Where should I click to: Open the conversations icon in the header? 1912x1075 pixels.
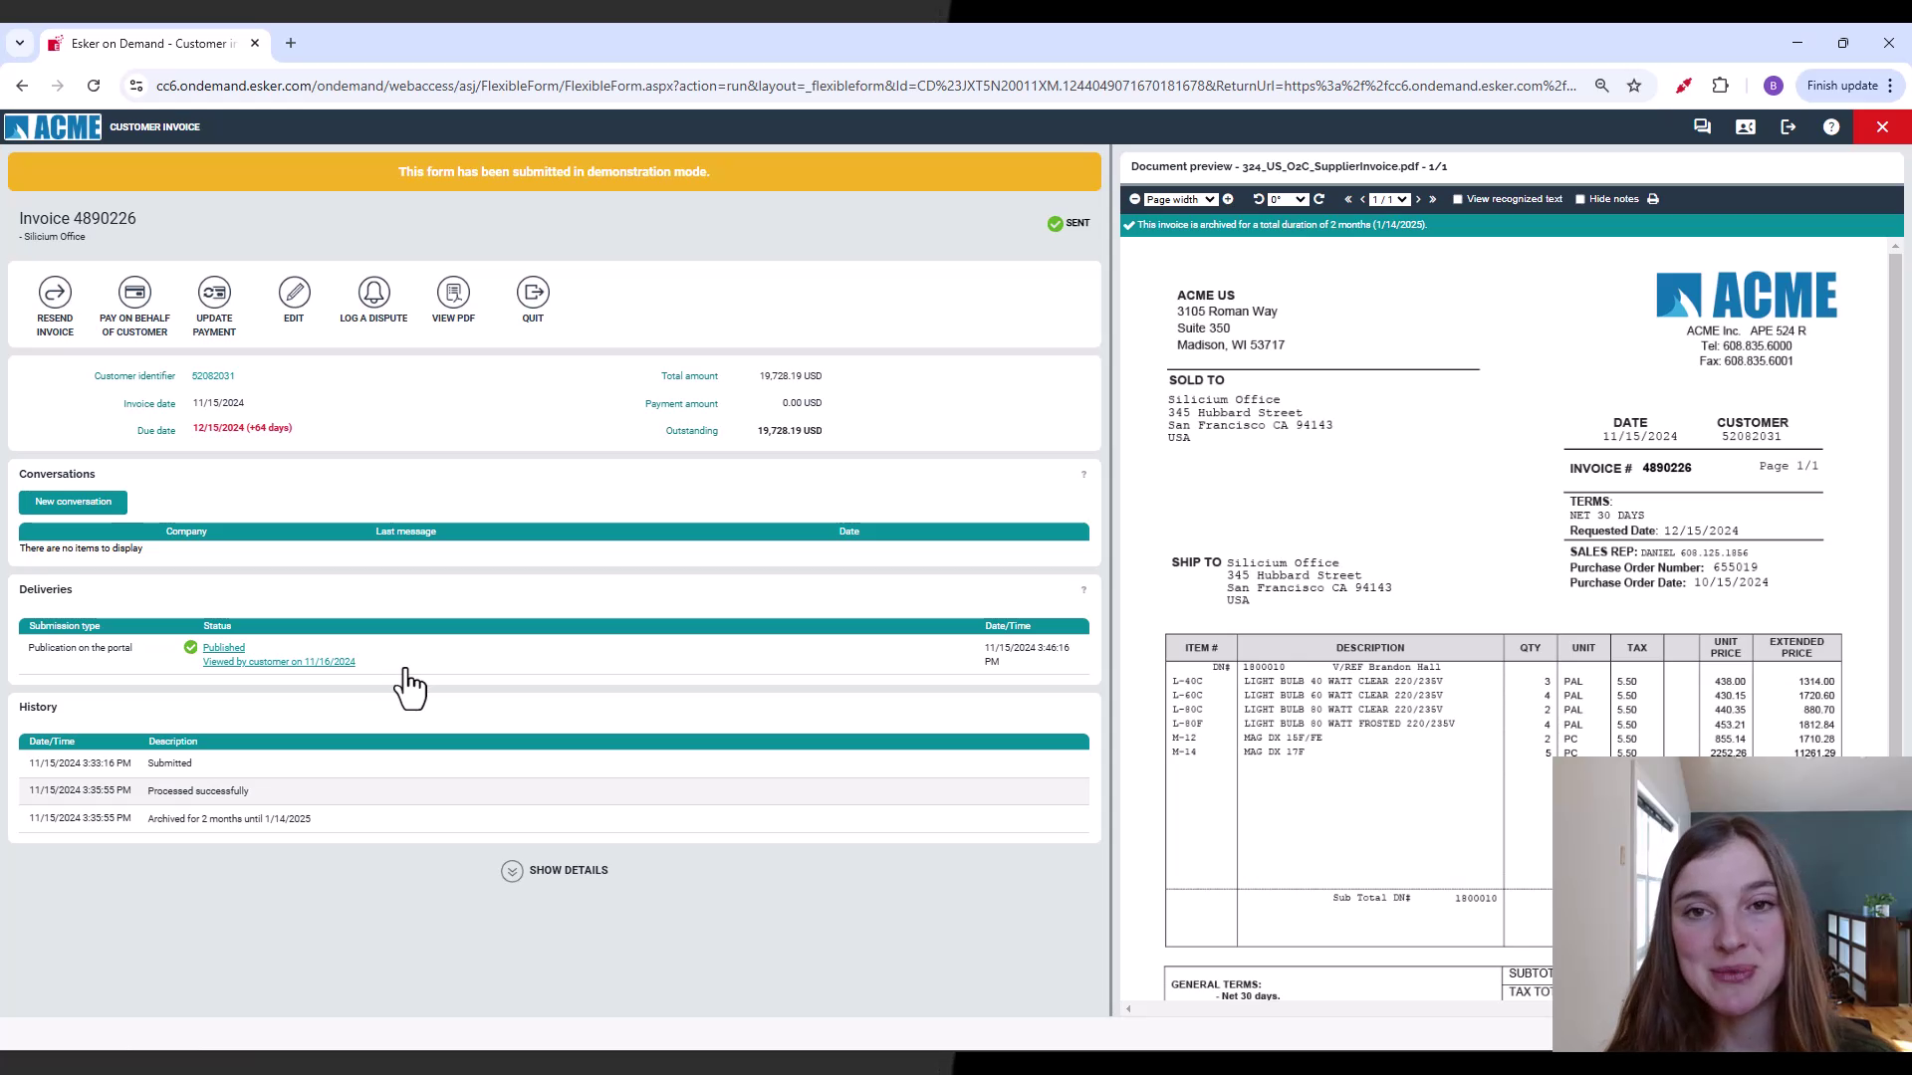pyautogui.click(x=1702, y=126)
